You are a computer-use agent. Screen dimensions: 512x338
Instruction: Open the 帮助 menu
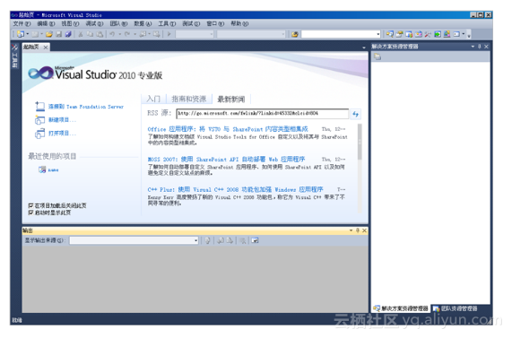pyautogui.click(x=239, y=23)
